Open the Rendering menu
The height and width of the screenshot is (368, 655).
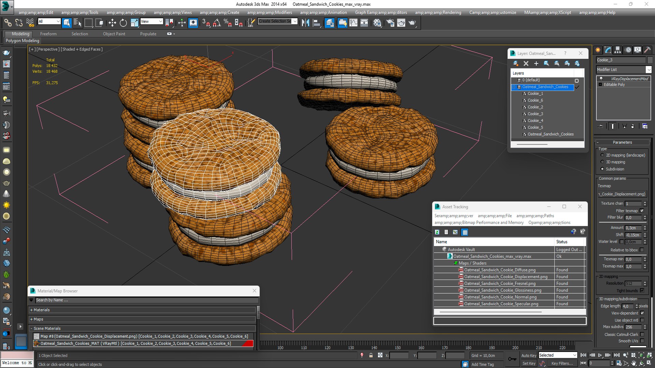point(438,12)
